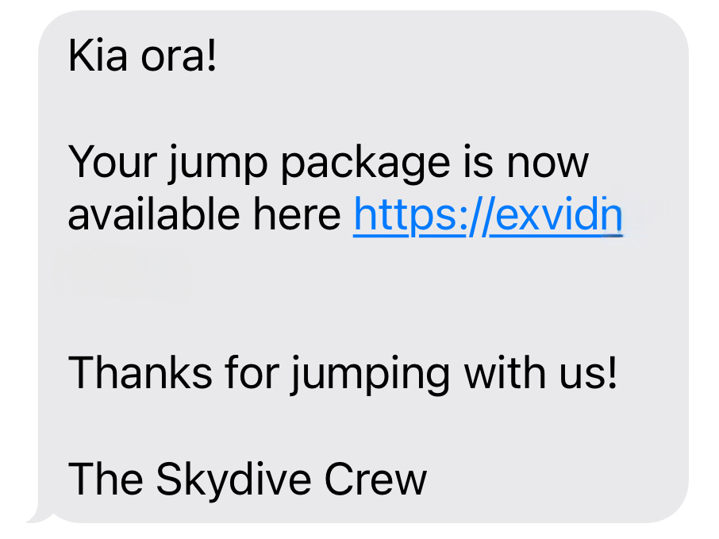
Task: Click the word 'ora!' in greeting
Action: [x=179, y=57]
